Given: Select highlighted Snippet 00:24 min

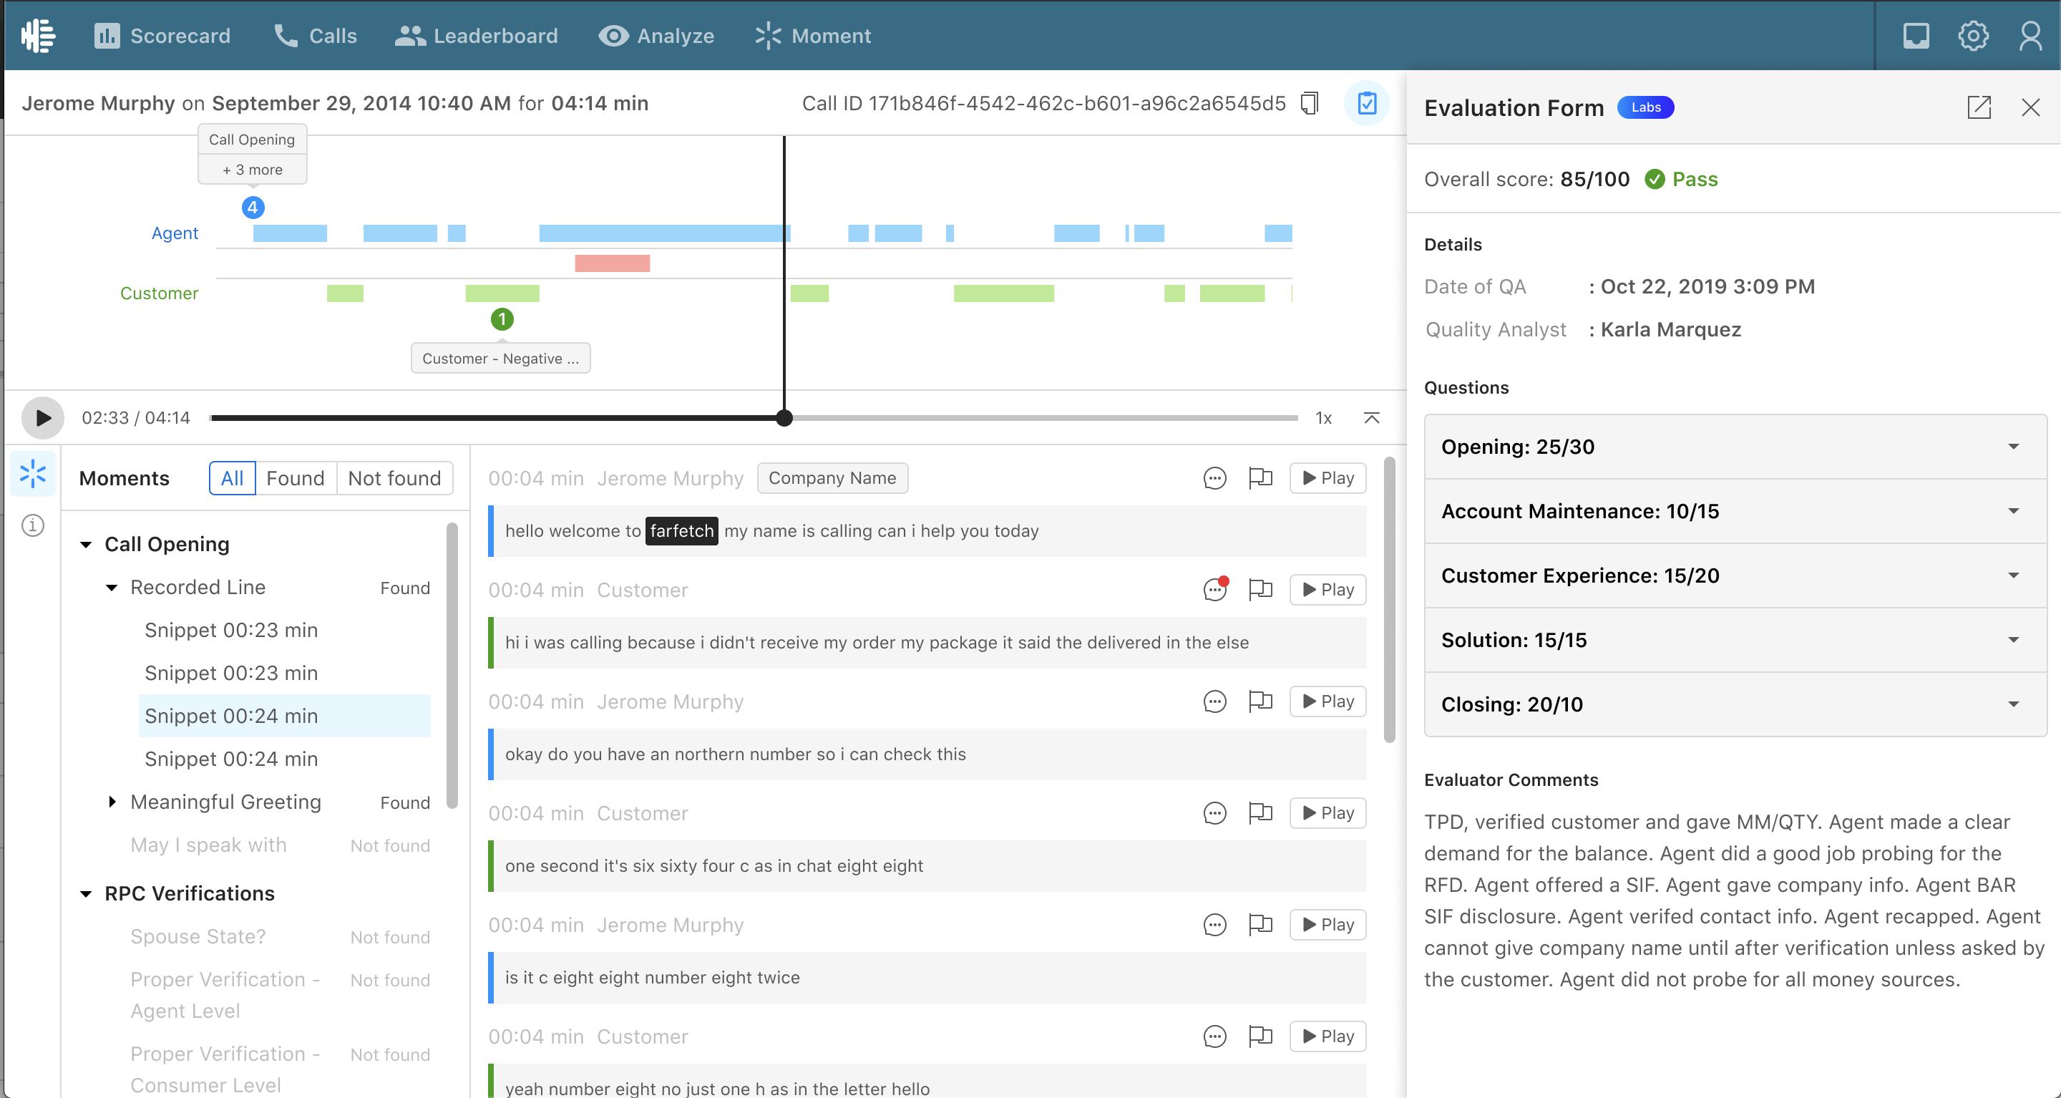Looking at the screenshot, I should (284, 716).
